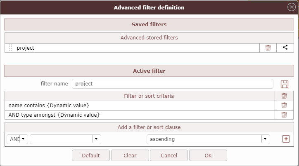Delete the stored 'project' filter
Screen dimensions: 299x166
(268, 48)
